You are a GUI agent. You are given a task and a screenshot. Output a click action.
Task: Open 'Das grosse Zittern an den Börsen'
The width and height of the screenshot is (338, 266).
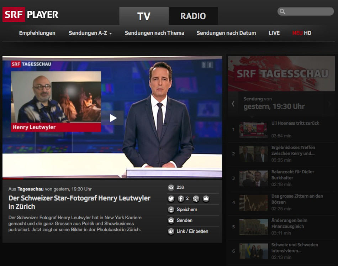(297, 199)
